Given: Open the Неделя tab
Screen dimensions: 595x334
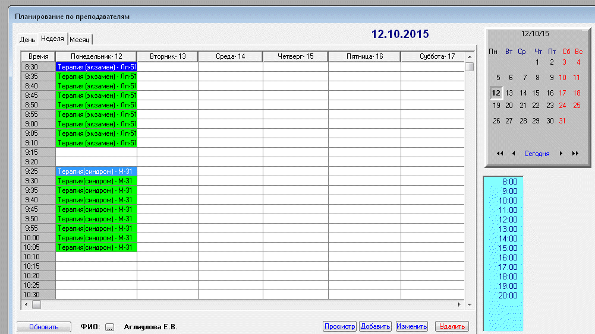Looking at the screenshot, I should (52, 39).
